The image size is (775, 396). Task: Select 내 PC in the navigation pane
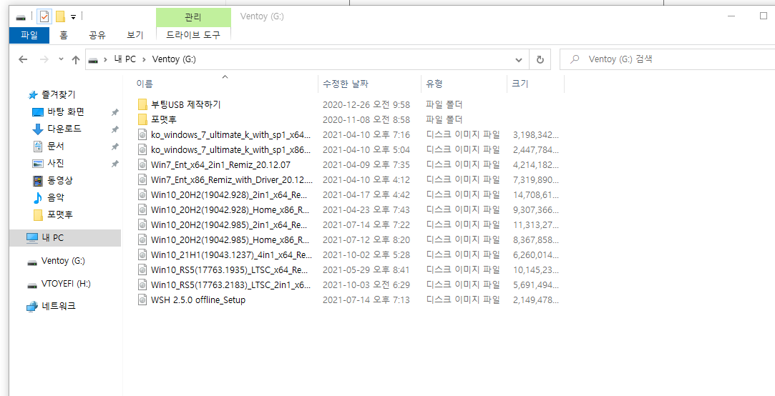[64, 238]
